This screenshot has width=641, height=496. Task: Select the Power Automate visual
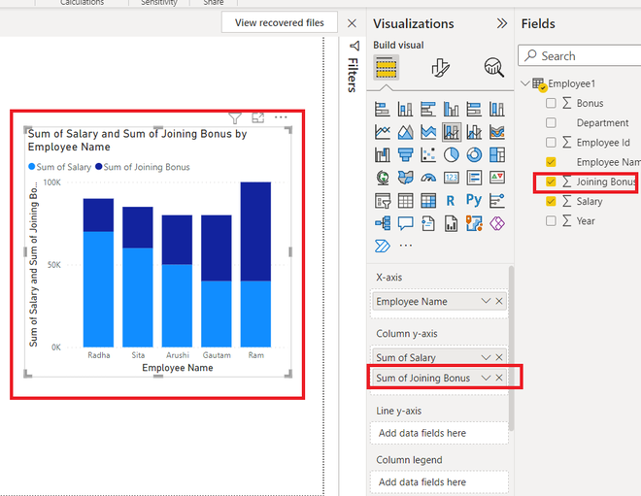(x=383, y=247)
